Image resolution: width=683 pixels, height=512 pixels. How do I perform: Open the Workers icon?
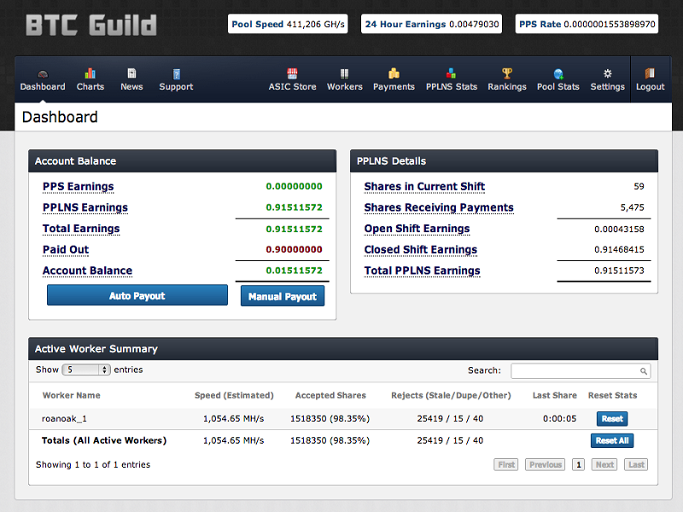[x=344, y=74]
